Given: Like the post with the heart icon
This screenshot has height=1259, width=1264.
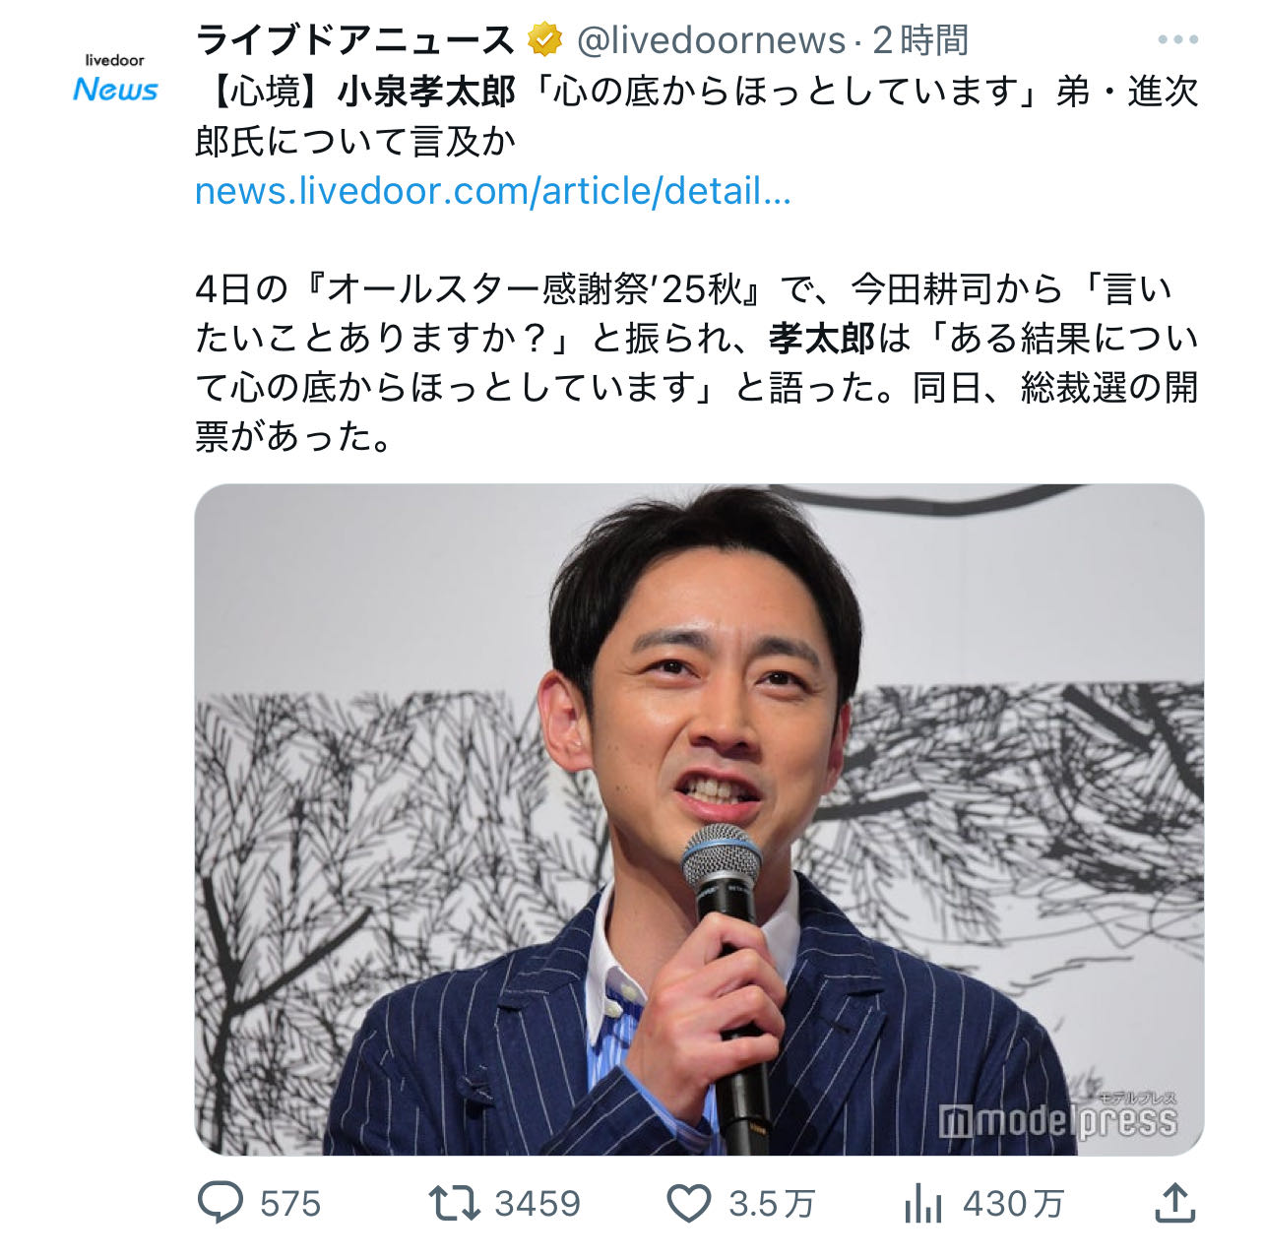Looking at the screenshot, I should pos(689,1203).
